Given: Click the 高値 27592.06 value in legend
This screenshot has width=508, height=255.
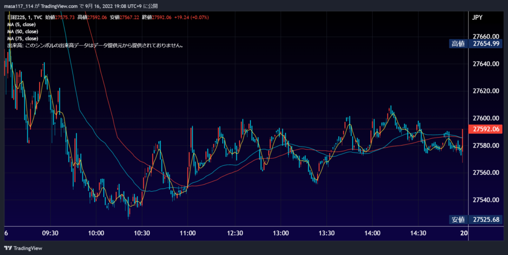Looking at the screenshot, I should [92, 17].
